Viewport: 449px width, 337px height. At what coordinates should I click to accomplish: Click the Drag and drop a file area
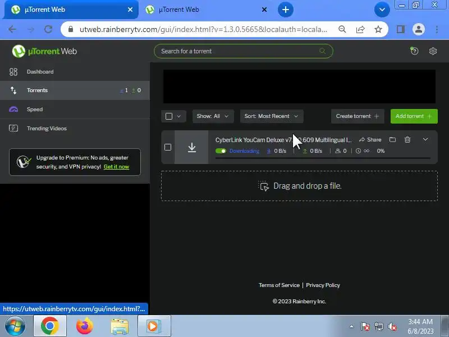pos(299,186)
